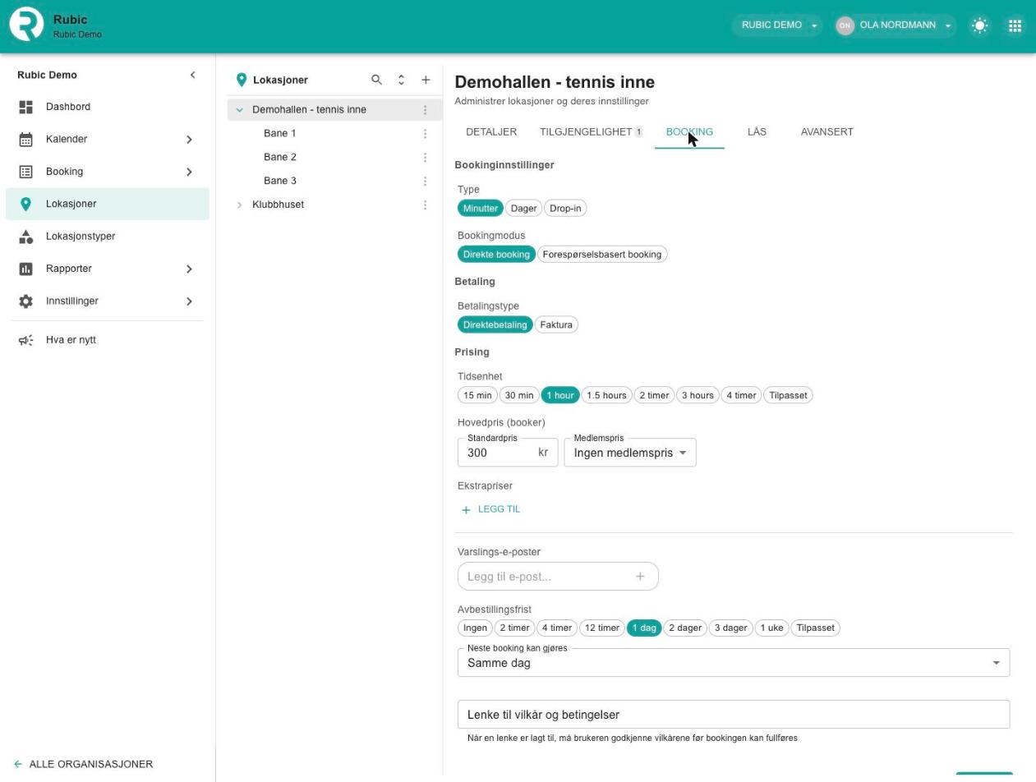Search locations with the magnifier icon
The height and width of the screenshot is (782, 1036).
coord(376,80)
